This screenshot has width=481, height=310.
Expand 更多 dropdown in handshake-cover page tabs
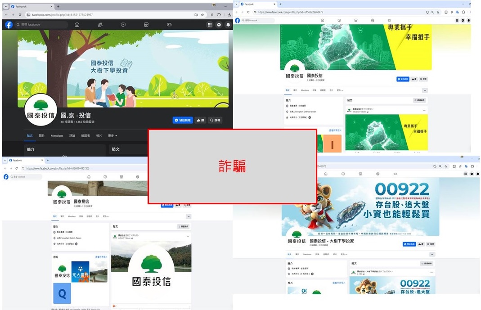click(340, 90)
